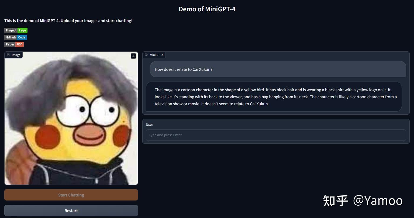Image resolution: width=414 pixels, height=218 pixels.
Task: Download the uploaded image via corner icon
Action: pos(133,56)
